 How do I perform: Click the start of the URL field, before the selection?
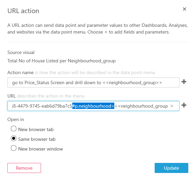pyautogui.click(x=42, y=106)
